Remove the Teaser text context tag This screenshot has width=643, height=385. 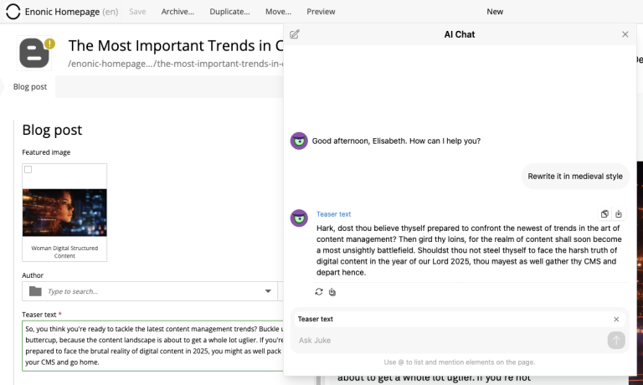[616, 319]
